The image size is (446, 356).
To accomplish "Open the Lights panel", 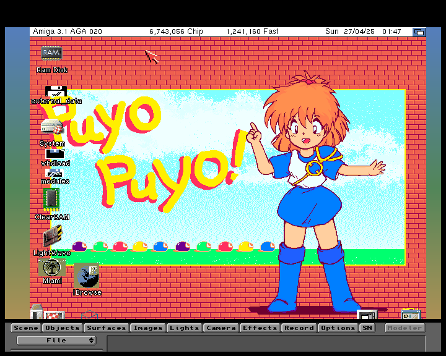I will tap(185, 328).
